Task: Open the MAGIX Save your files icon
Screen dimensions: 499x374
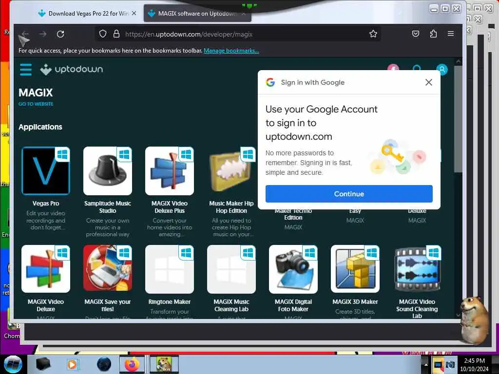Action: pos(108,269)
